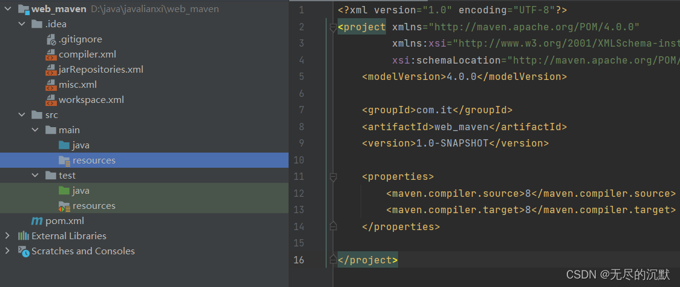This screenshot has height=287, width=680.
Task: Click the closing properties tag on line 14
Action: point(400,226)
